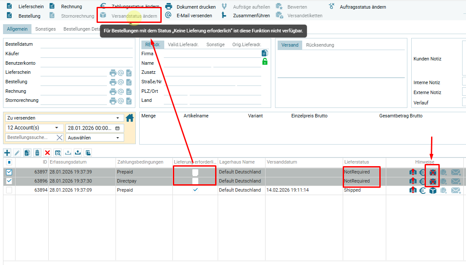Viewport: 466px width, 265px height.
Task: Uncheck the checkbox for order 63897
Action: (x=9, y=172)
